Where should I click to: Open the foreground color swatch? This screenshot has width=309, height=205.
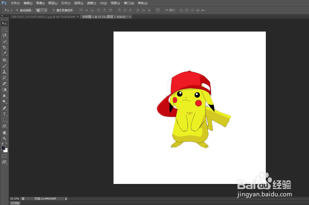(x=3, y=148)
